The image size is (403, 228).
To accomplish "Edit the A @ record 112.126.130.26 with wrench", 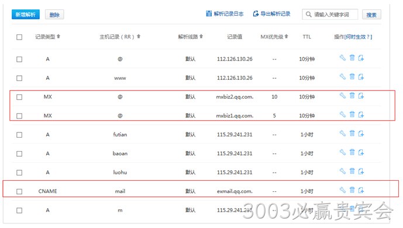I will [343, 58].
